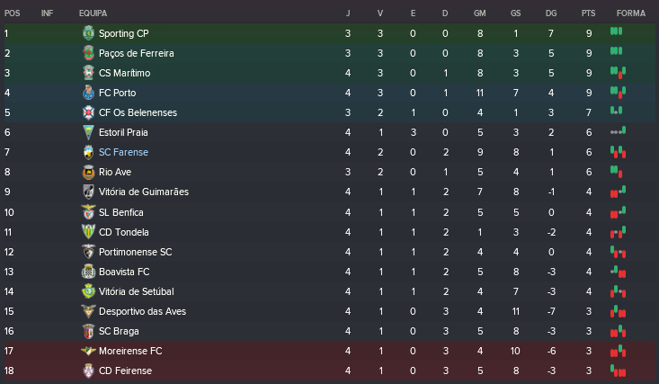Sort by the EQUIPA column header
Image resolution: width=659 pixels, height=384 pixels.
[94, 13]
